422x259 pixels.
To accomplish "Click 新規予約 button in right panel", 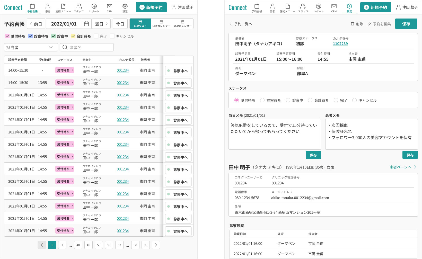I will point(376,7).
